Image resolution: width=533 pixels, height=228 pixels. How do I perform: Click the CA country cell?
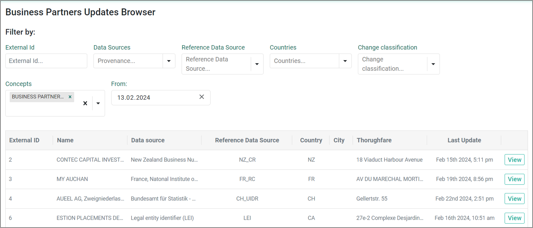[x=311, y=218]
